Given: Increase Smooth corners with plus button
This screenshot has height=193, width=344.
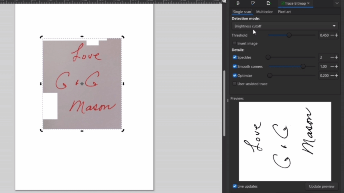Looking at the screenshot, I should [336, 67].
